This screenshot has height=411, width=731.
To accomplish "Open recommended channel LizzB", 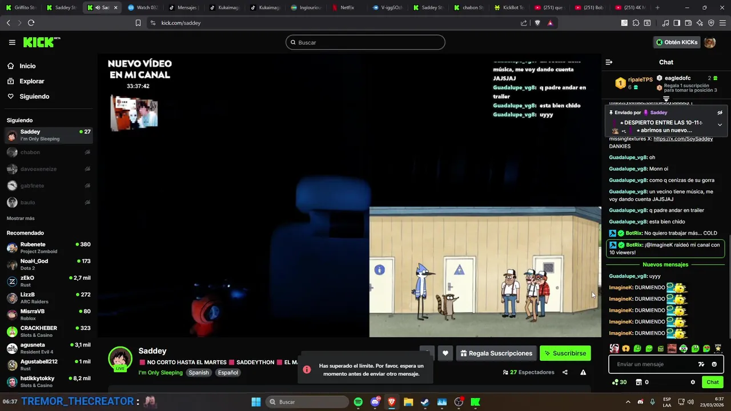I will click(x=49, y=298).
